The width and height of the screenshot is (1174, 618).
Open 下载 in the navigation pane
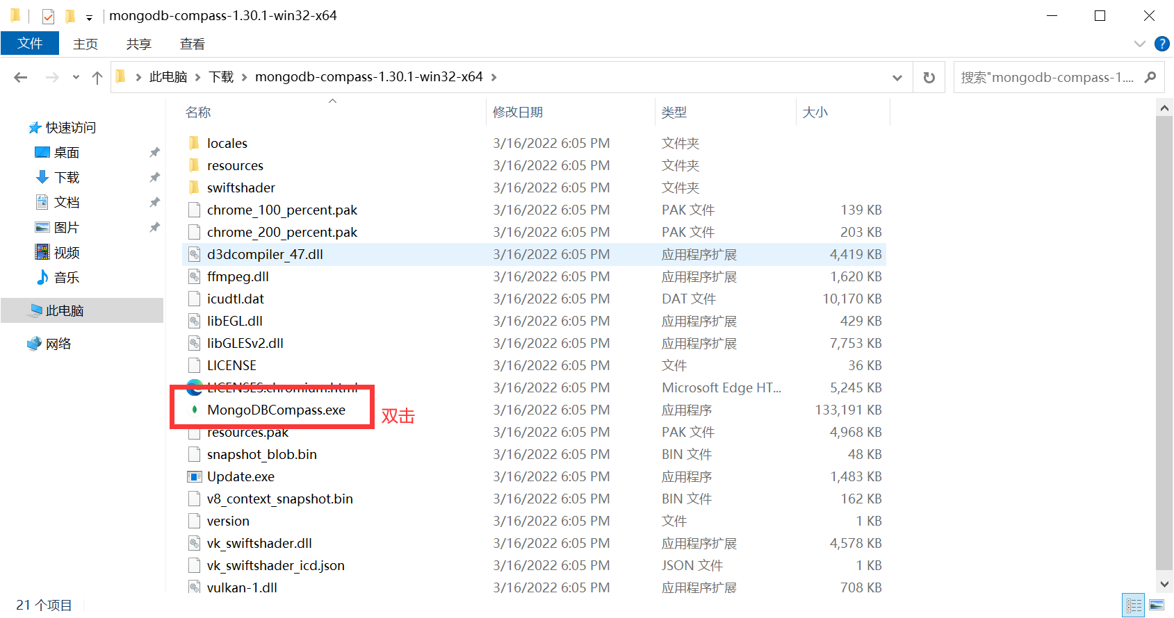click(x=67, y=178)
